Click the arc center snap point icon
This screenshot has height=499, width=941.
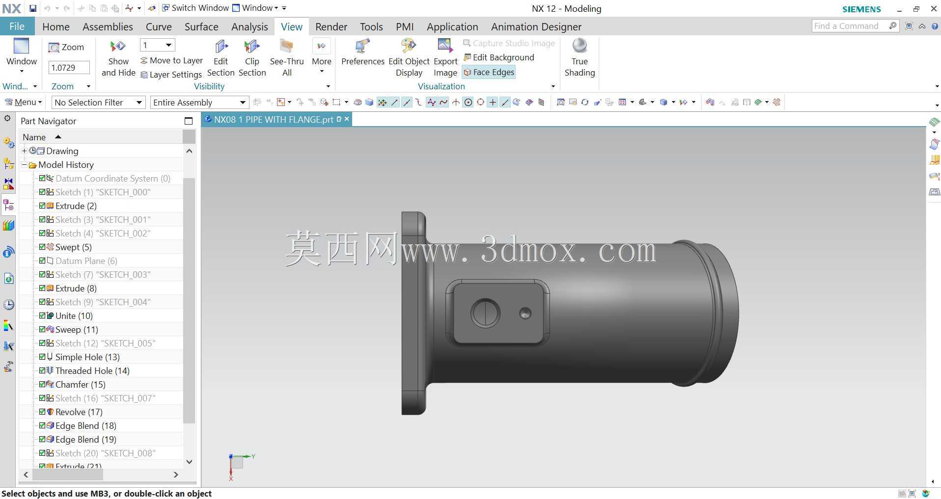[x=468, y=102]
